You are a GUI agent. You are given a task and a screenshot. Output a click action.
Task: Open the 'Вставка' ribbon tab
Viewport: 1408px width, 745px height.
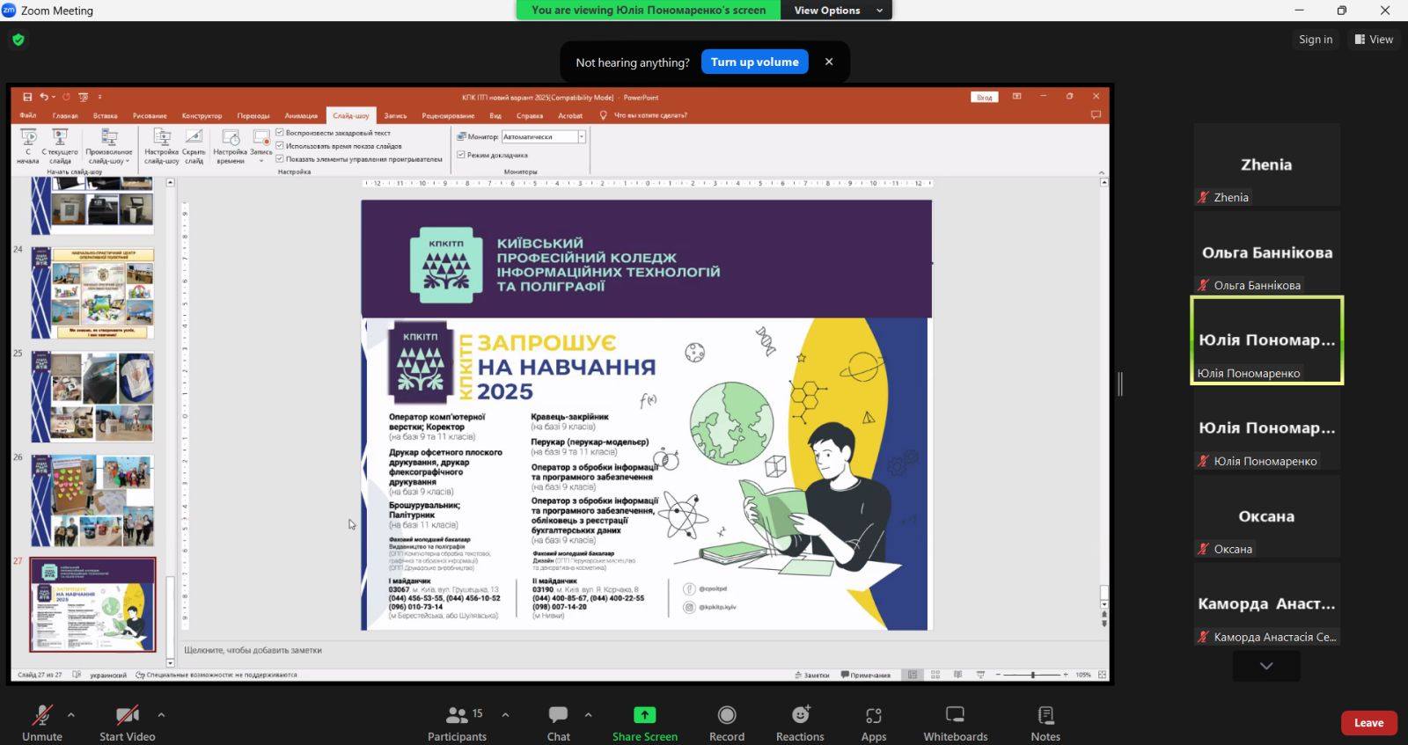(106, 115)
